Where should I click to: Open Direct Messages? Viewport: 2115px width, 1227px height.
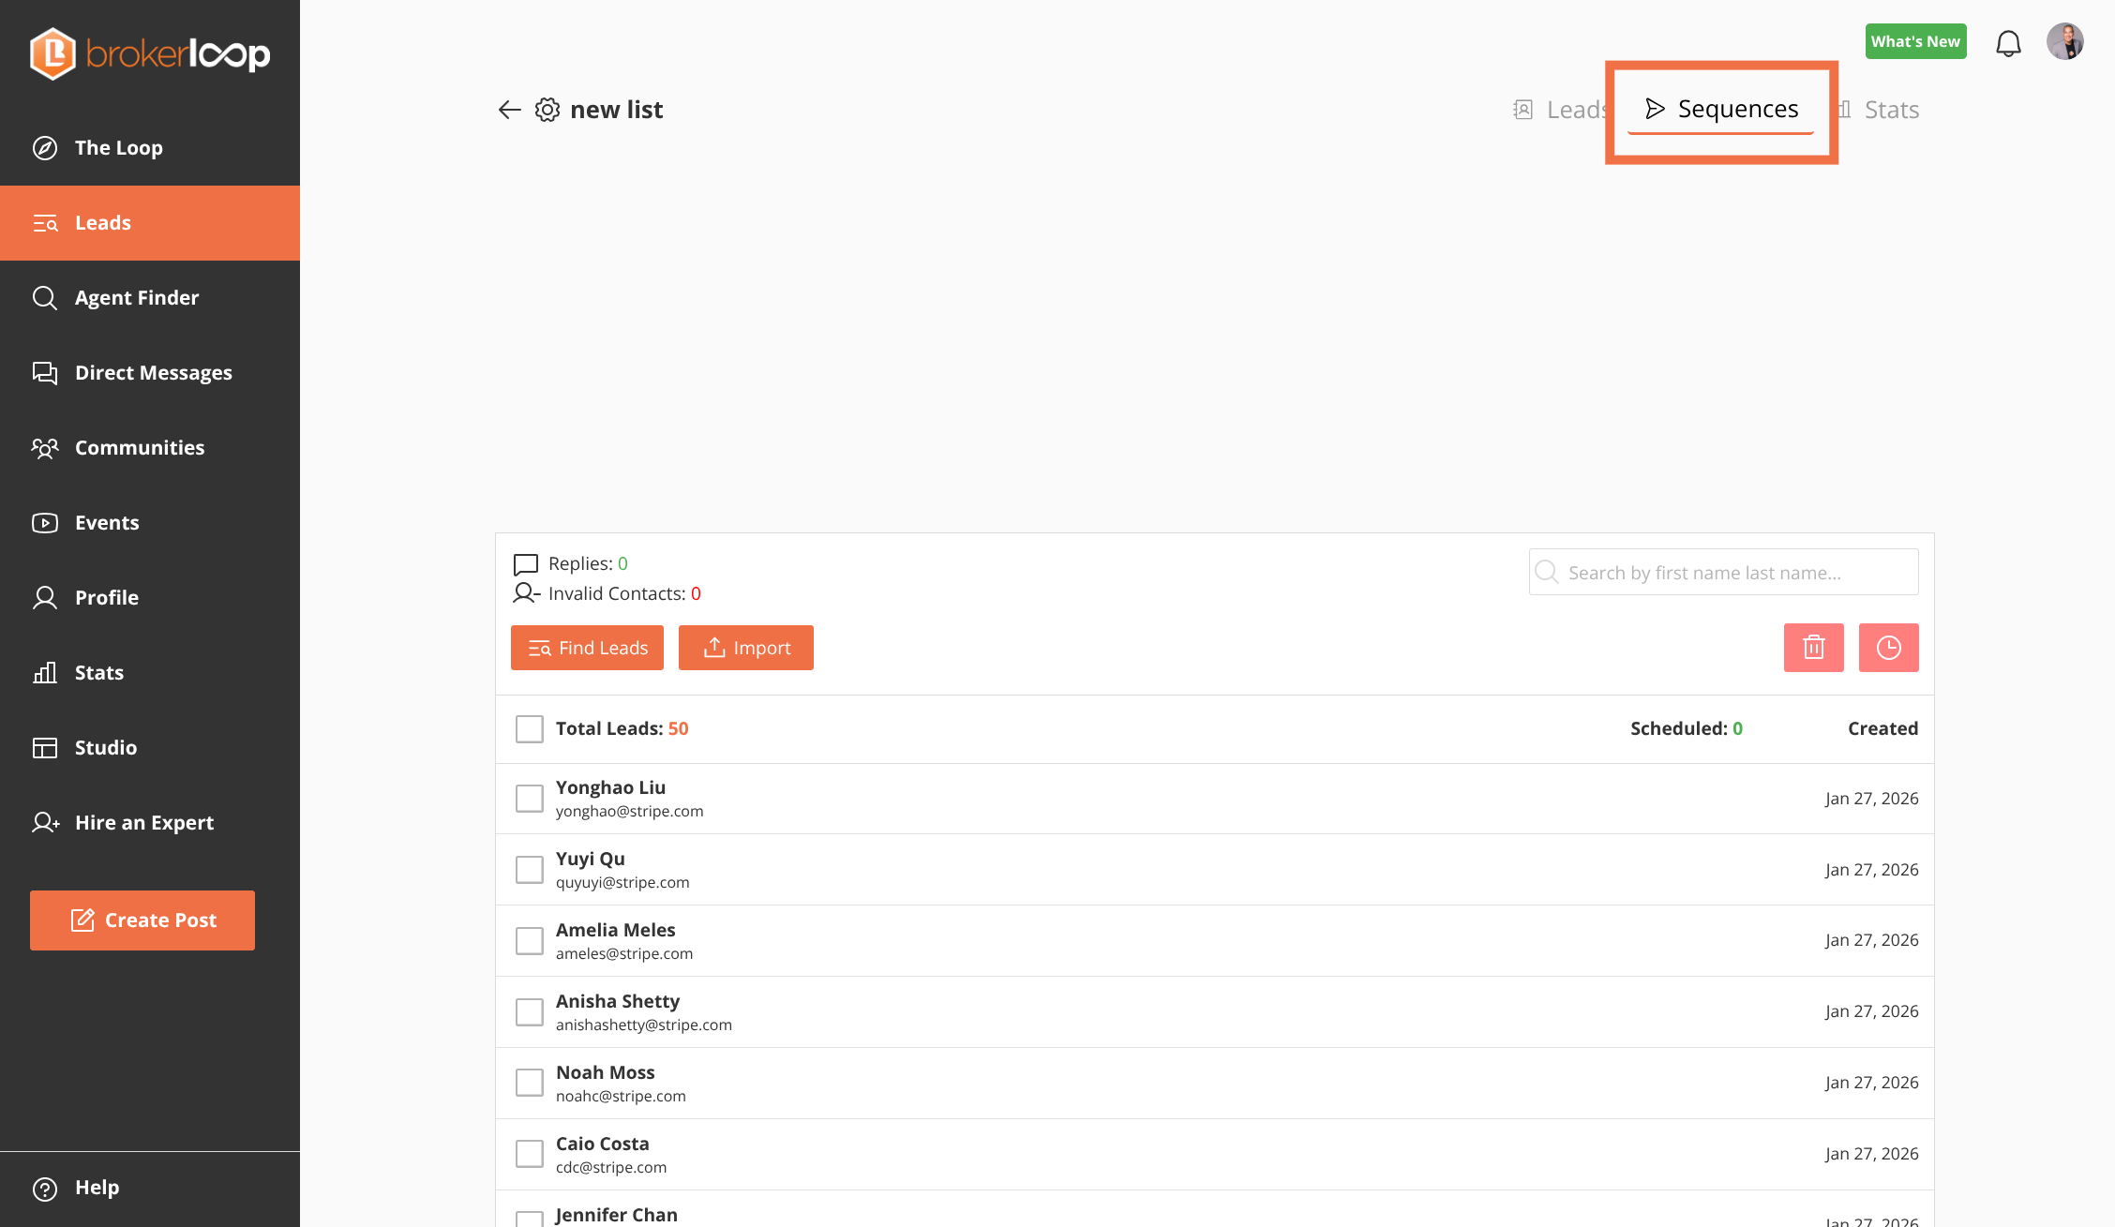click(153, 372)
